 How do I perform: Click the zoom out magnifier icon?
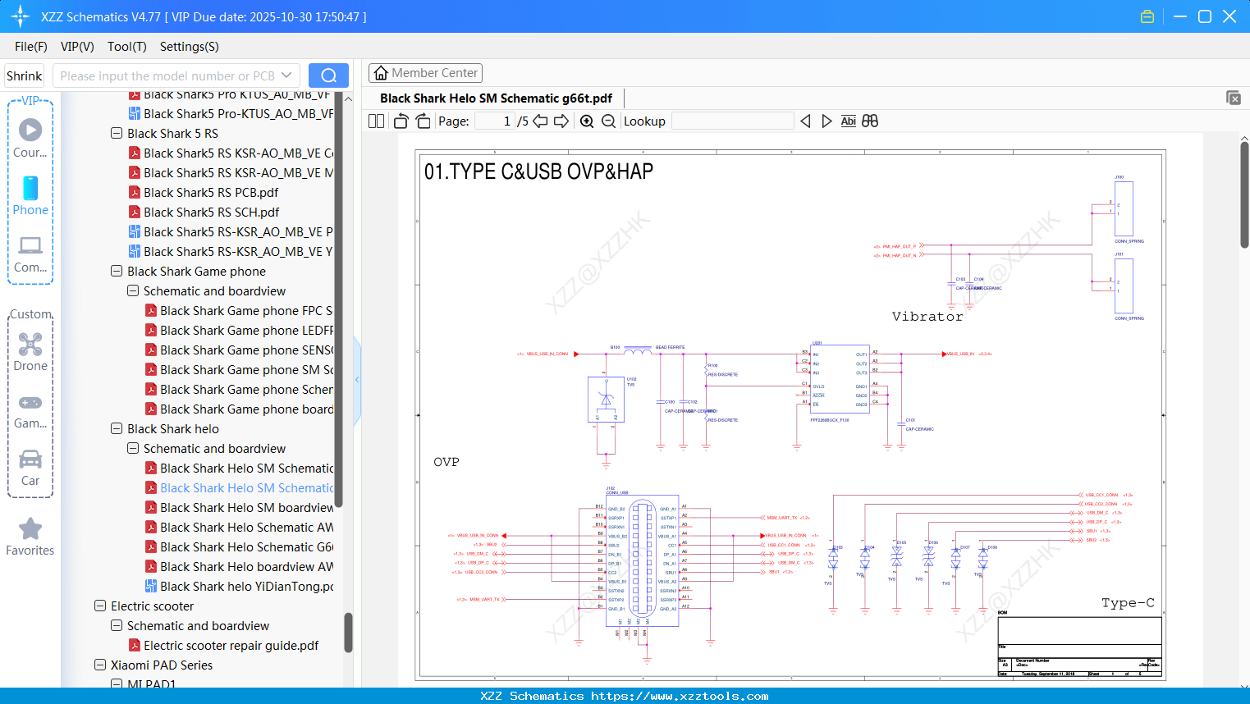[608, 121]
